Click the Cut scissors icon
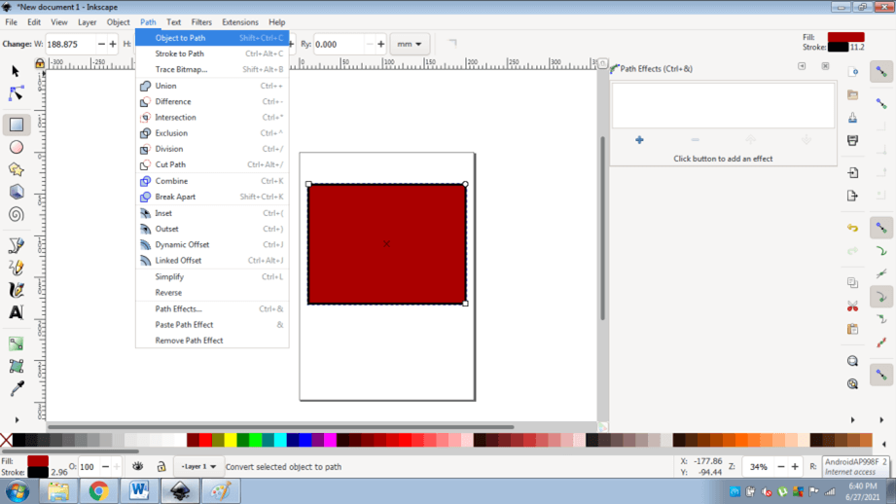This screenshot has width=896, height=504. (852, 306)
